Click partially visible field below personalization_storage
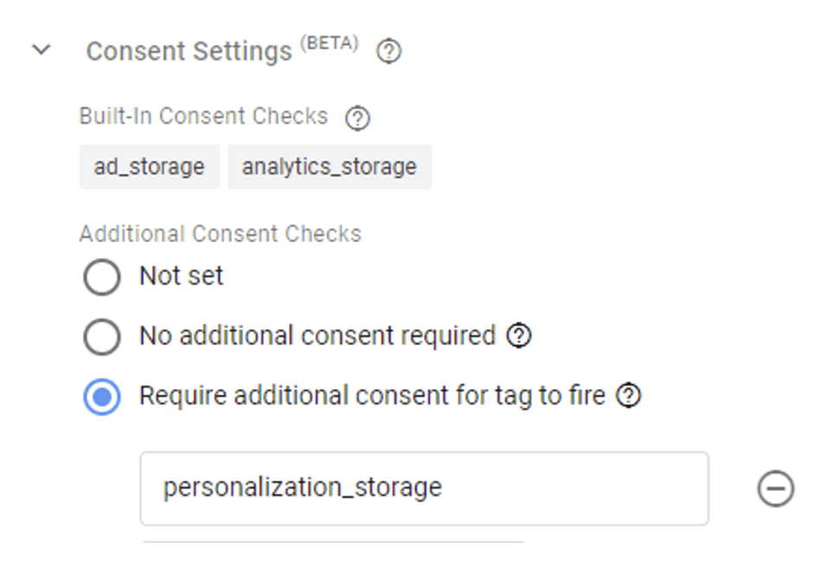 coord(333,542)
